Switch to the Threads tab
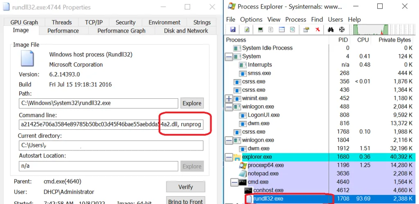 point(62,22)
